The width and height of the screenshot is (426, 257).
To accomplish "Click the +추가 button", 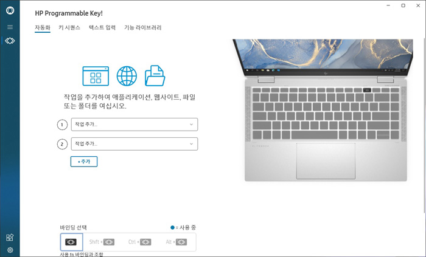I will coord(84,162).
